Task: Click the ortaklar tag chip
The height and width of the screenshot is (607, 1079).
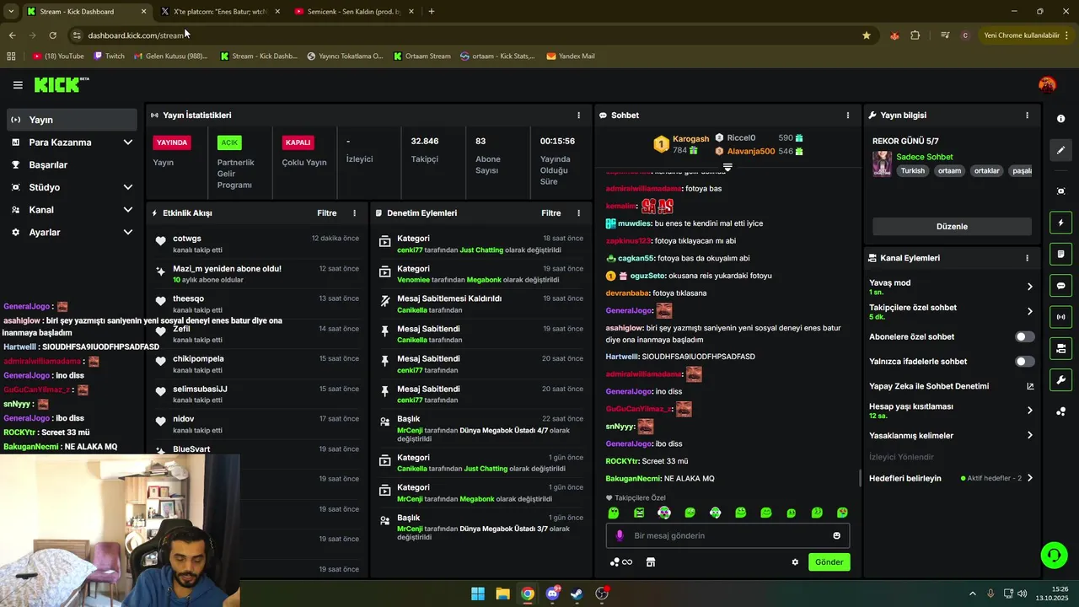Action: pyautogui.click(x=986, y=170)
